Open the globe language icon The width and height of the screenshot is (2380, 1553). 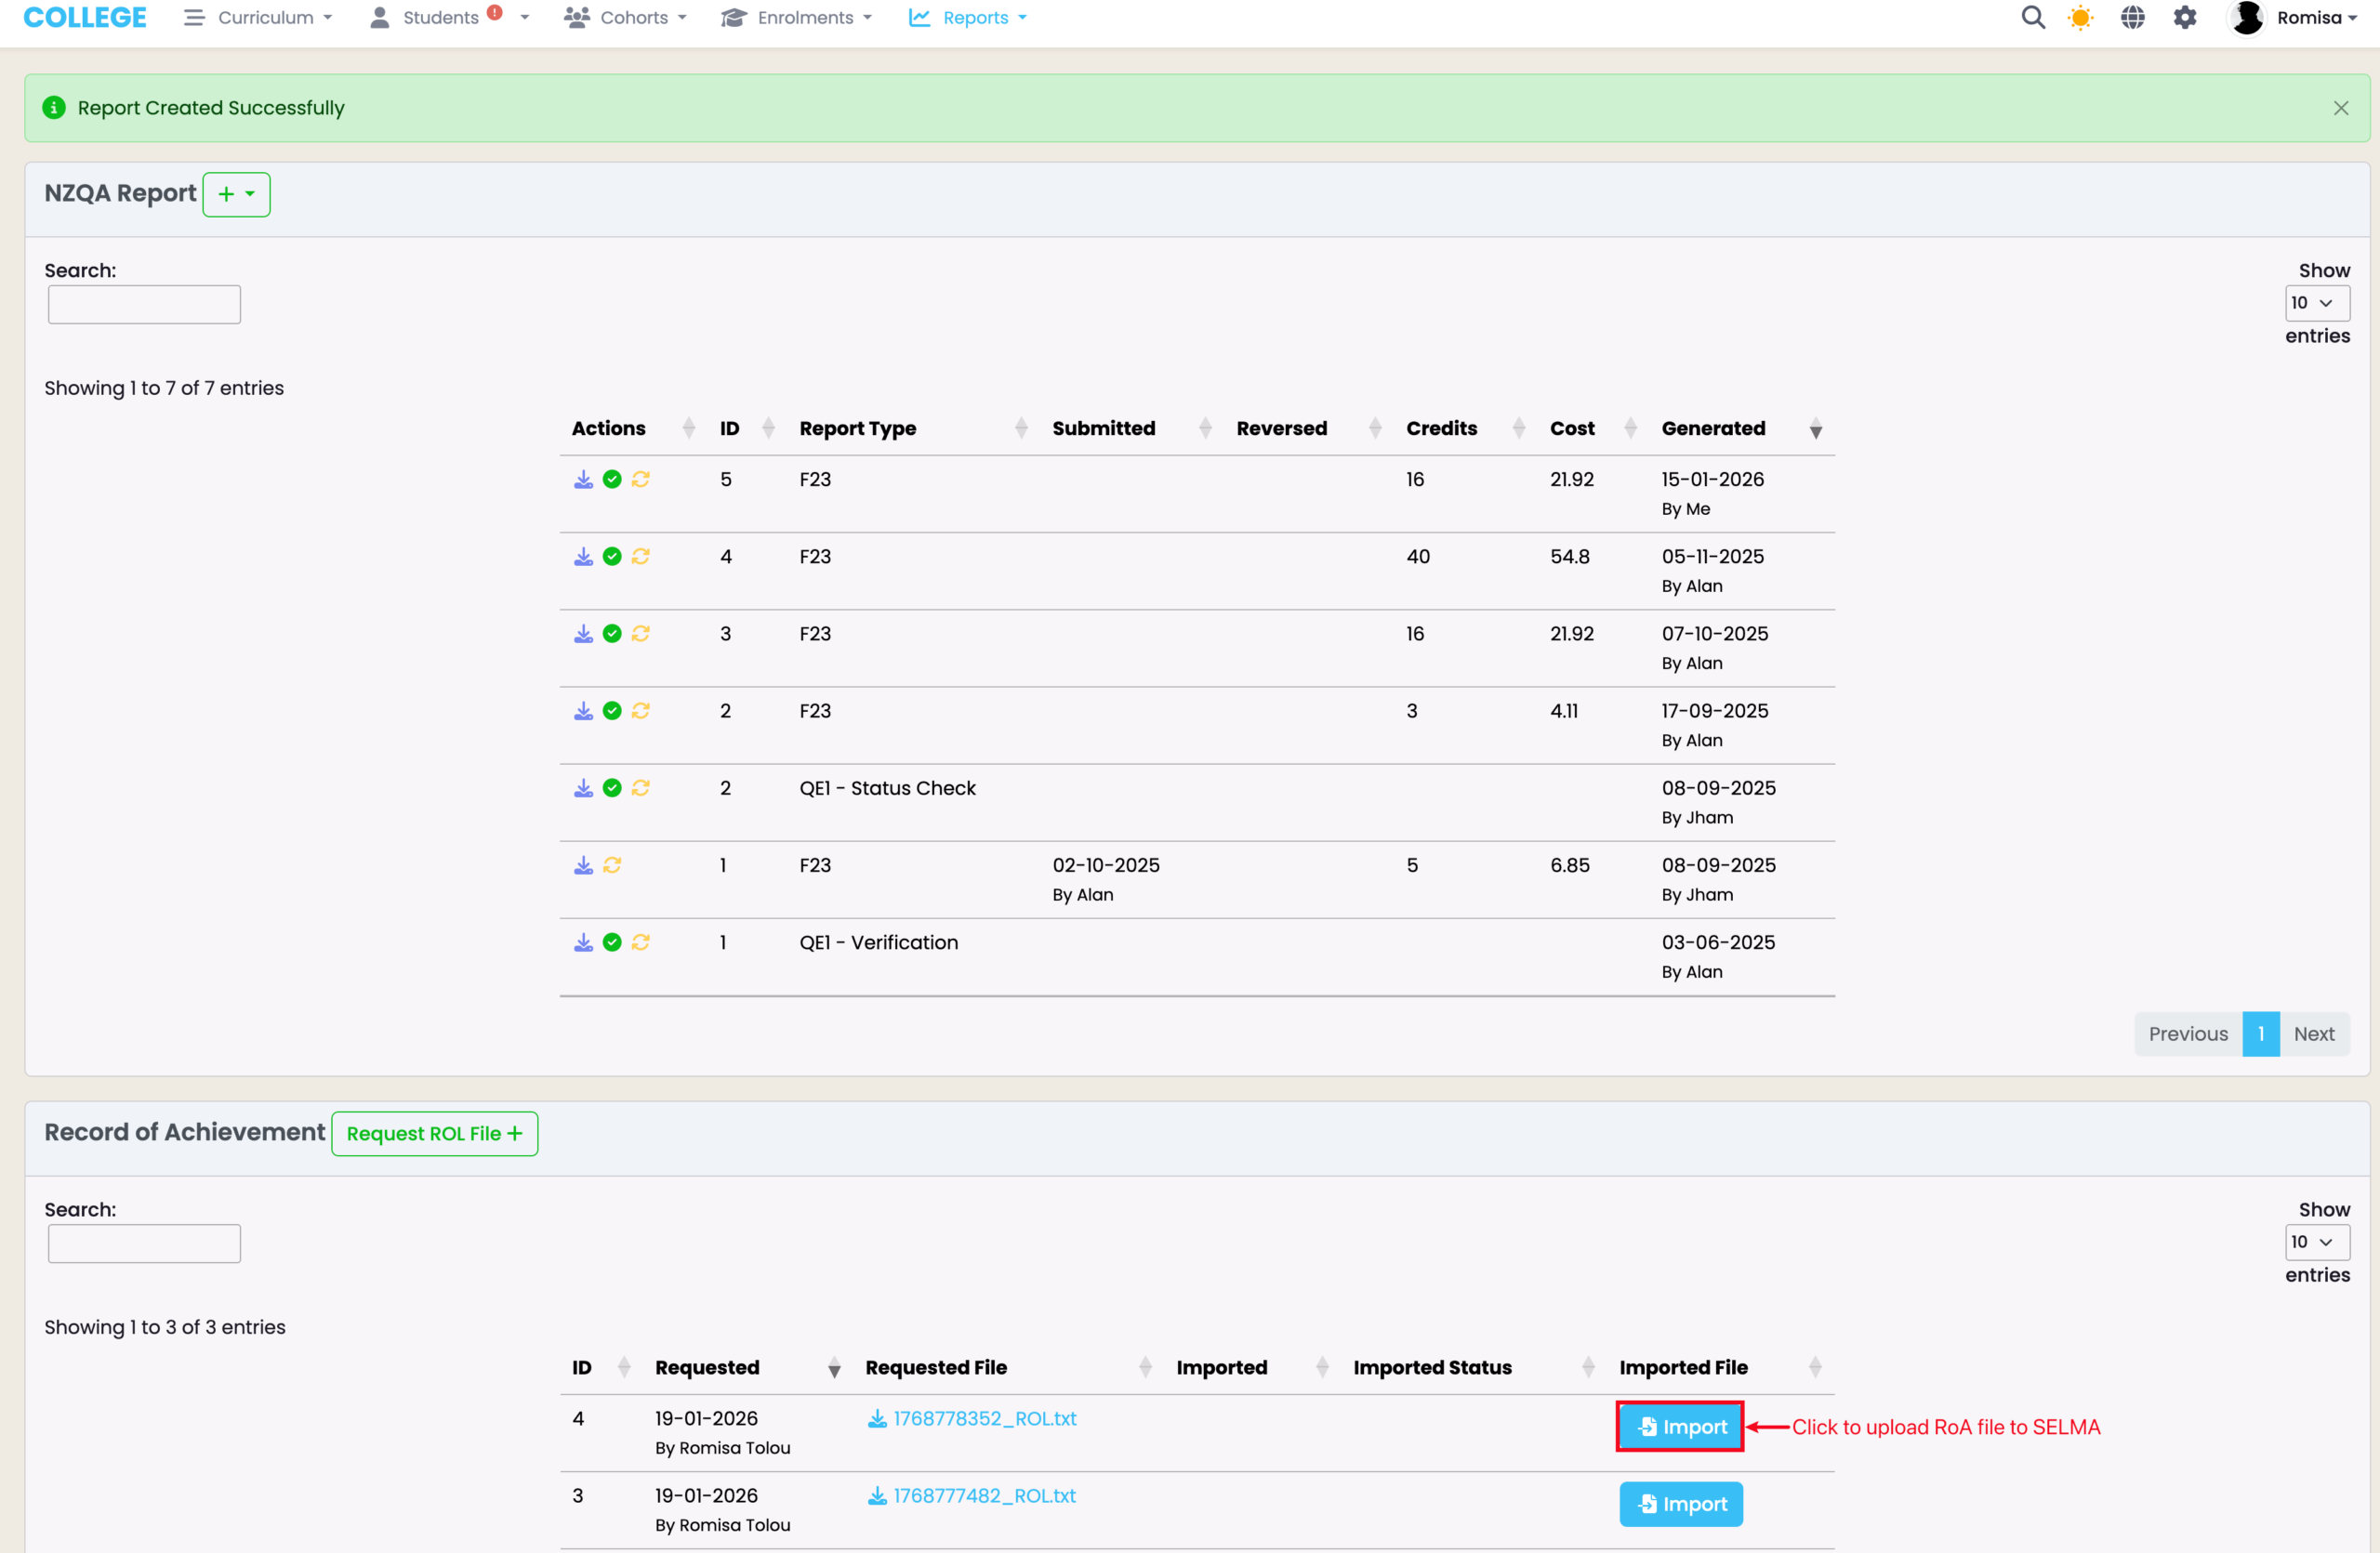click(x=2132, y=18)
